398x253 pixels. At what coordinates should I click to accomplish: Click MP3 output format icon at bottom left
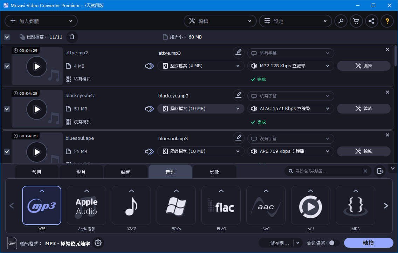[12, 243]
